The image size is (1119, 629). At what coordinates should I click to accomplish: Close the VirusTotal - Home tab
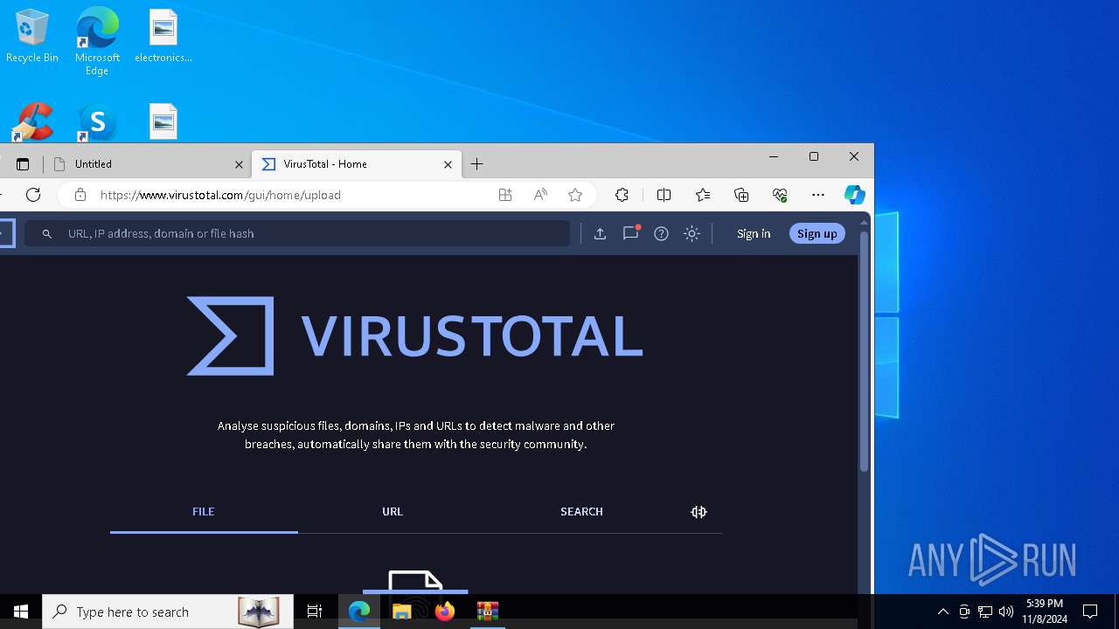(448, 164)
